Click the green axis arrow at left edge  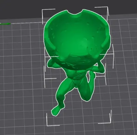[x=6, y=24]
